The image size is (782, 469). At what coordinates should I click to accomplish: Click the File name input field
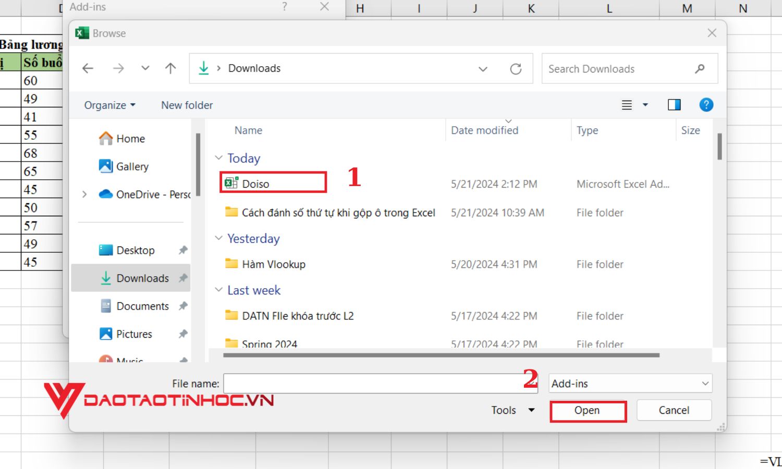coord(373,384)
